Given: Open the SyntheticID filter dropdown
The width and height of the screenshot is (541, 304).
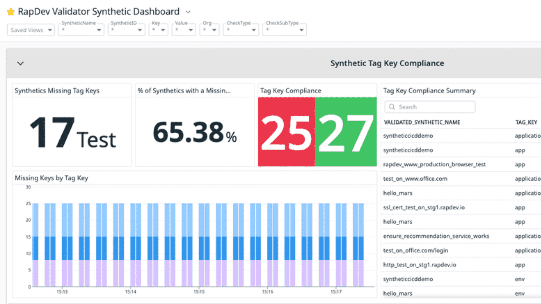Looking at the screenshot, I should coord(127,30).
